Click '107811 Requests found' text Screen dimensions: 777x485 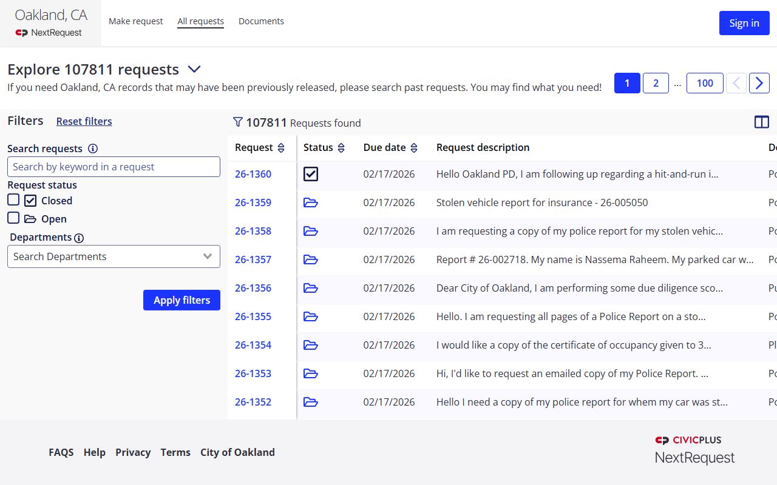click(x=304, y=122)
